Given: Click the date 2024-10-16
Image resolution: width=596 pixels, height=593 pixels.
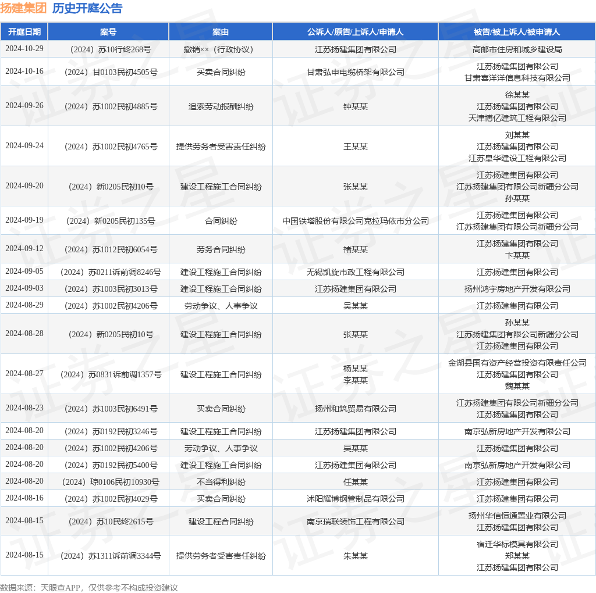Looking at the screenshot, I should 24,72.
